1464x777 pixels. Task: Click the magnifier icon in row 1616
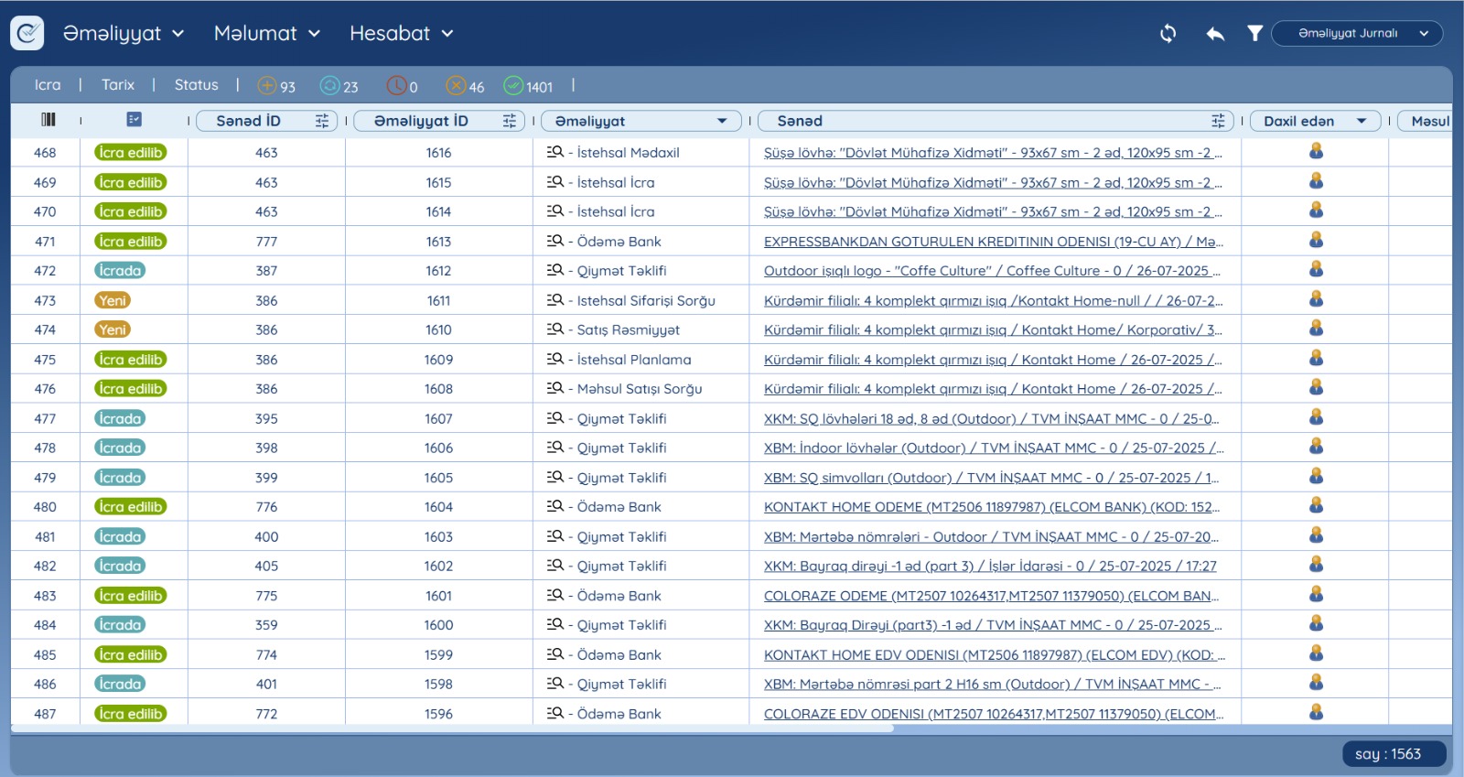[554, 152]
